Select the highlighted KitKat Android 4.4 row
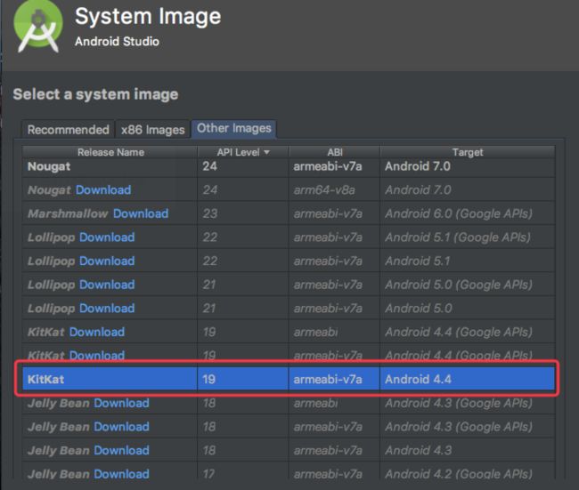 click(289, 379)
